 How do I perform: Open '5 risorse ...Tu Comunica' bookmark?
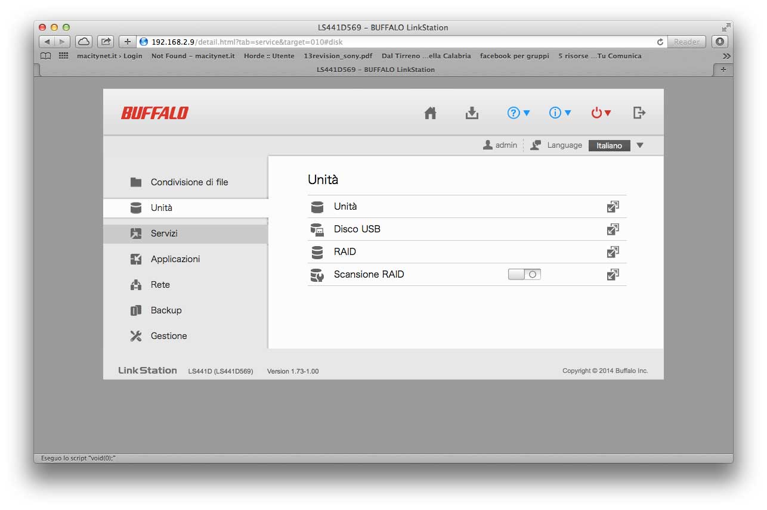pyautogui.click(x=600, y=56)
